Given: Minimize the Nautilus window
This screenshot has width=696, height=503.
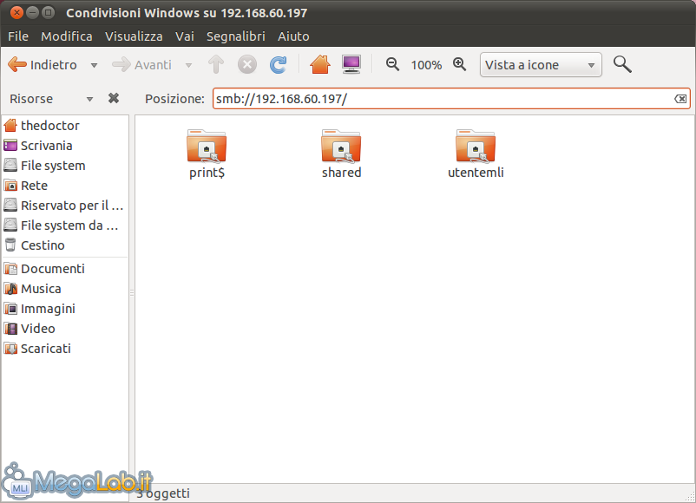Looking at the screenshot, I should pyautogui.click(x=32, y=12).
